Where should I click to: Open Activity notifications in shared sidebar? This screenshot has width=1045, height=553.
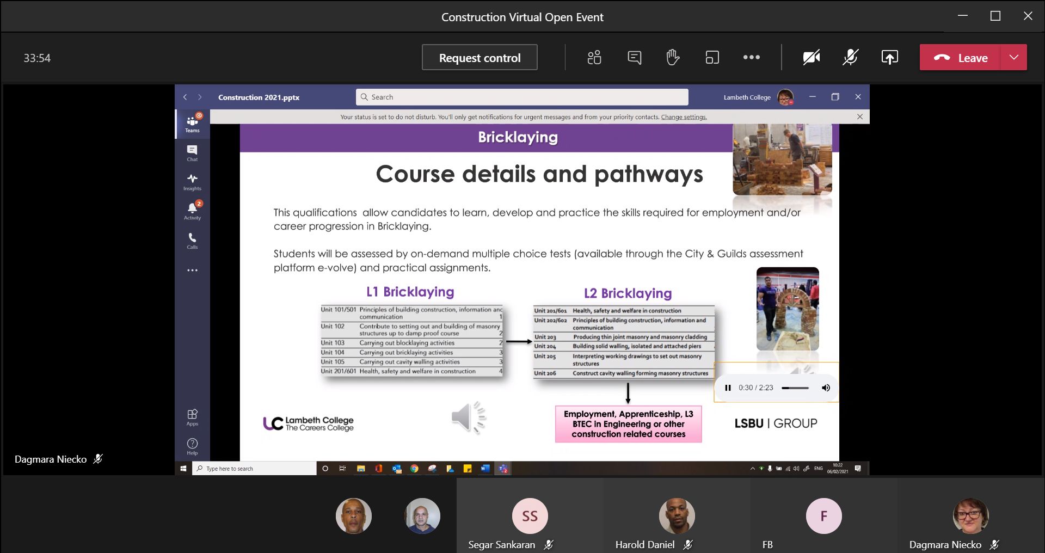[192, 211]
